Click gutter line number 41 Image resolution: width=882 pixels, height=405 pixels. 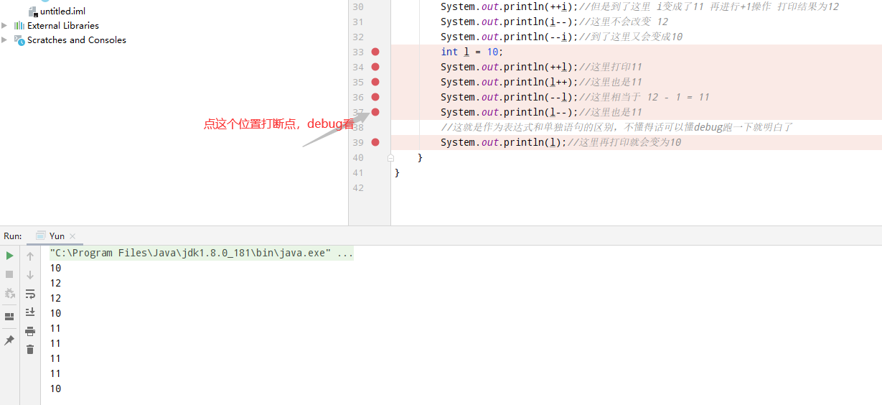click(358, 172)
